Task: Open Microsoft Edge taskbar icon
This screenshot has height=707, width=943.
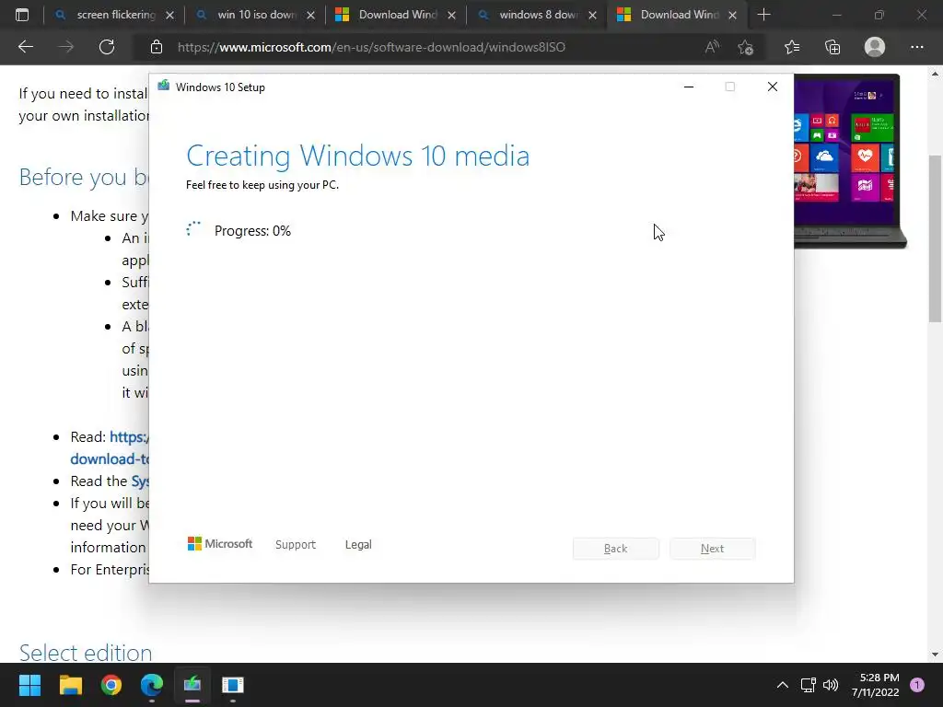Action: (152, 685)
